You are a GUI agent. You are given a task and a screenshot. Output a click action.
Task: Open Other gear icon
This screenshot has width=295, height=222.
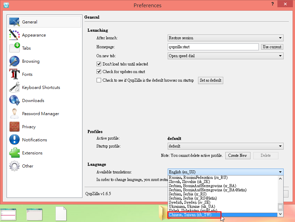coord(14,166)
